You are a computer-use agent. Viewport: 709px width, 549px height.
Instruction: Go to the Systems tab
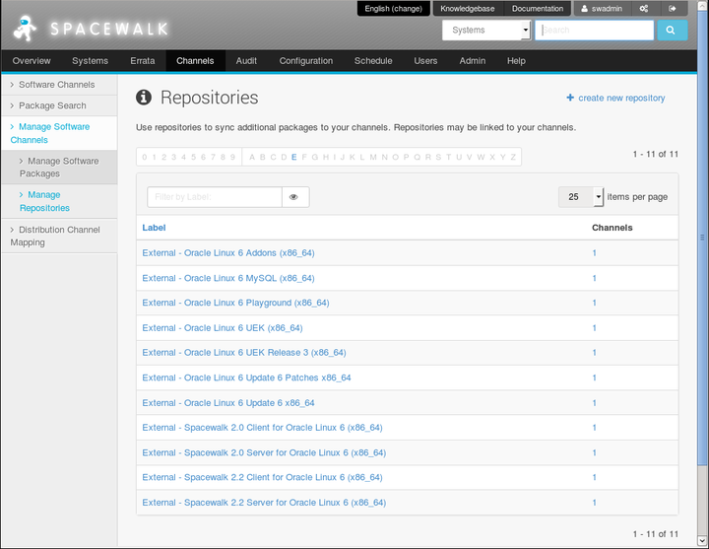coord(90,61)
